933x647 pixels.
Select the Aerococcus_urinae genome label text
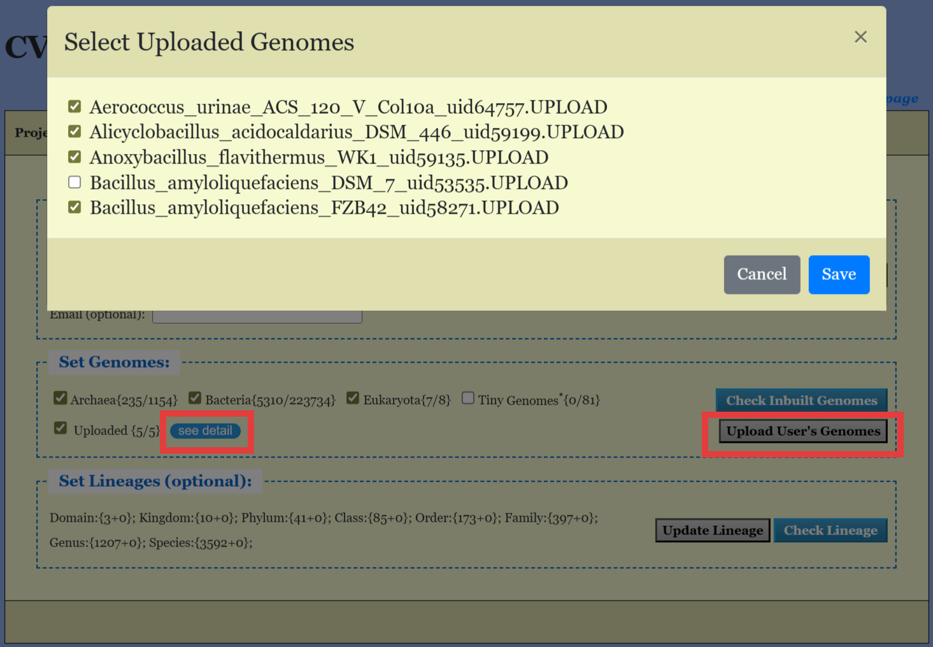click(348, 107)
